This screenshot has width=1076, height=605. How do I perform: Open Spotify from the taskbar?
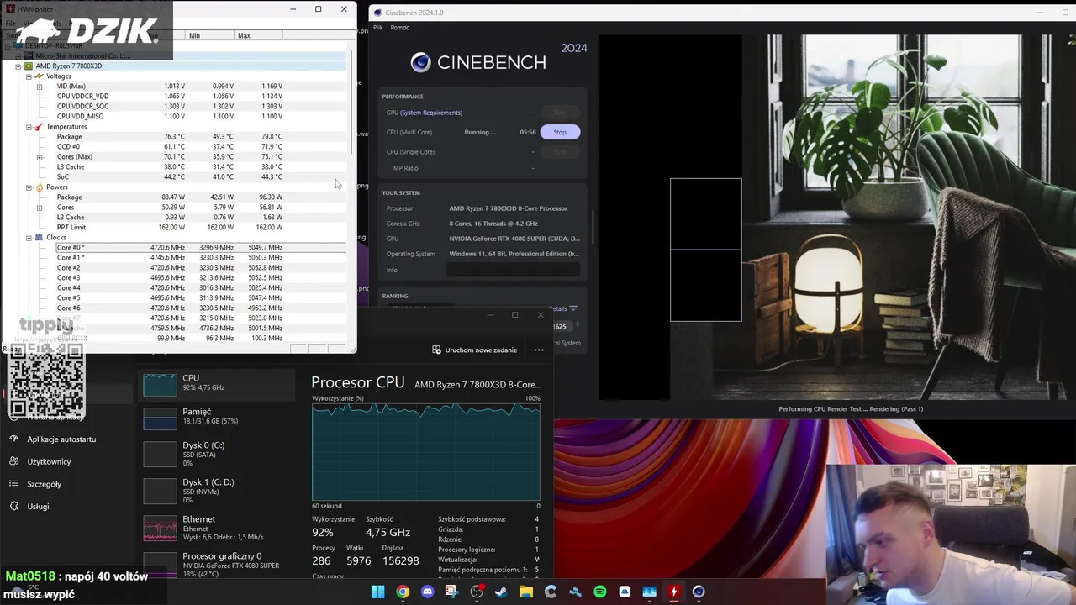point(600,592)
